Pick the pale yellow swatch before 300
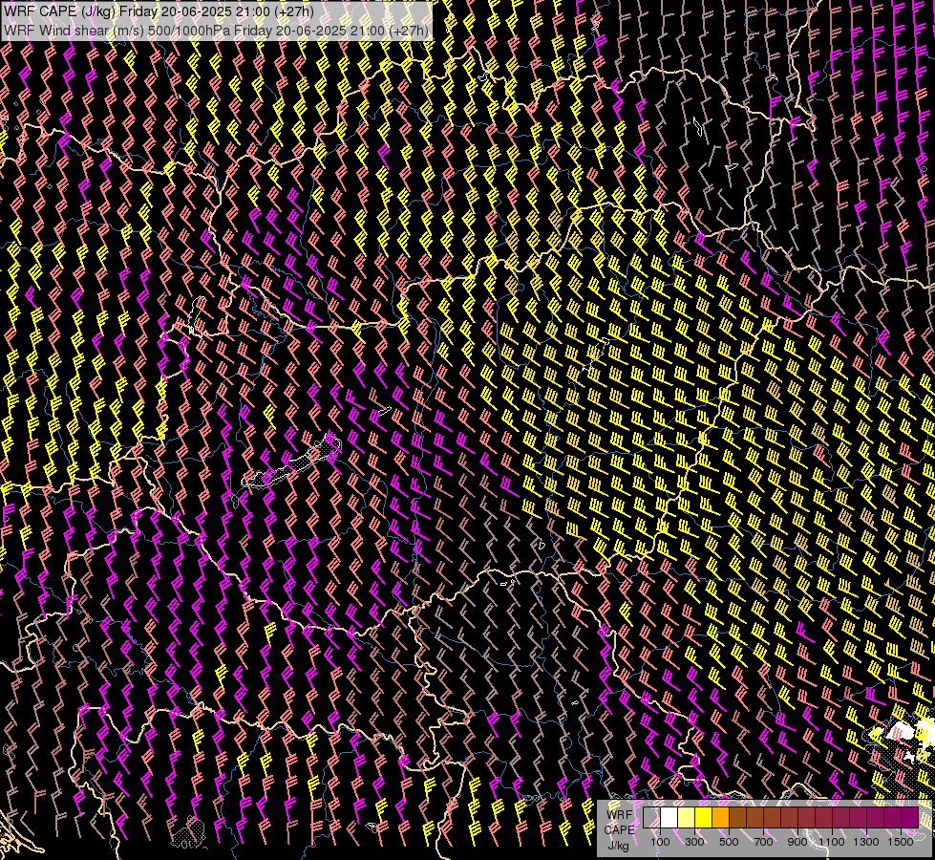 click(x=687, y=818)
